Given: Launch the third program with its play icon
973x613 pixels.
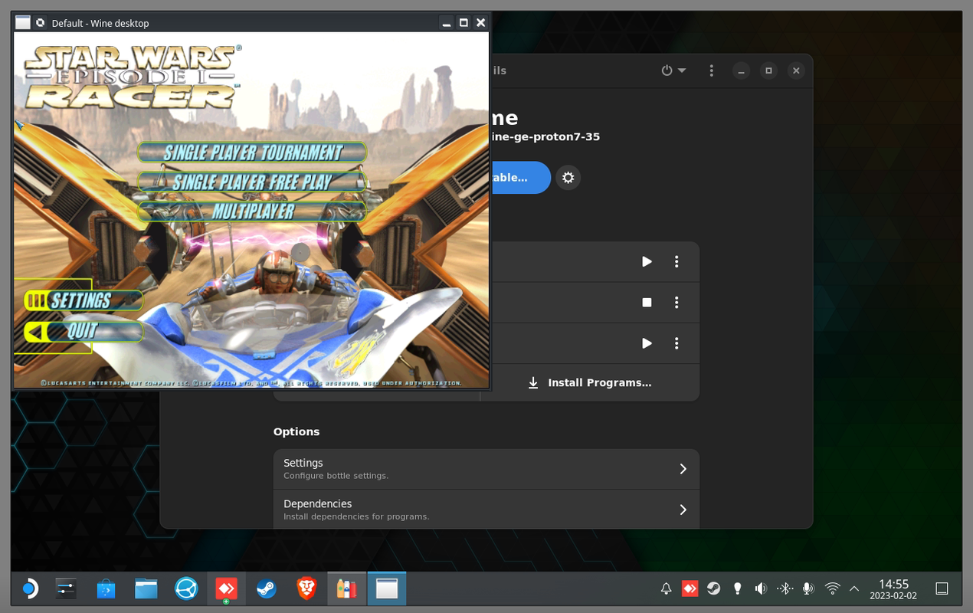Looking at the screenshot, I should [647, 343].
